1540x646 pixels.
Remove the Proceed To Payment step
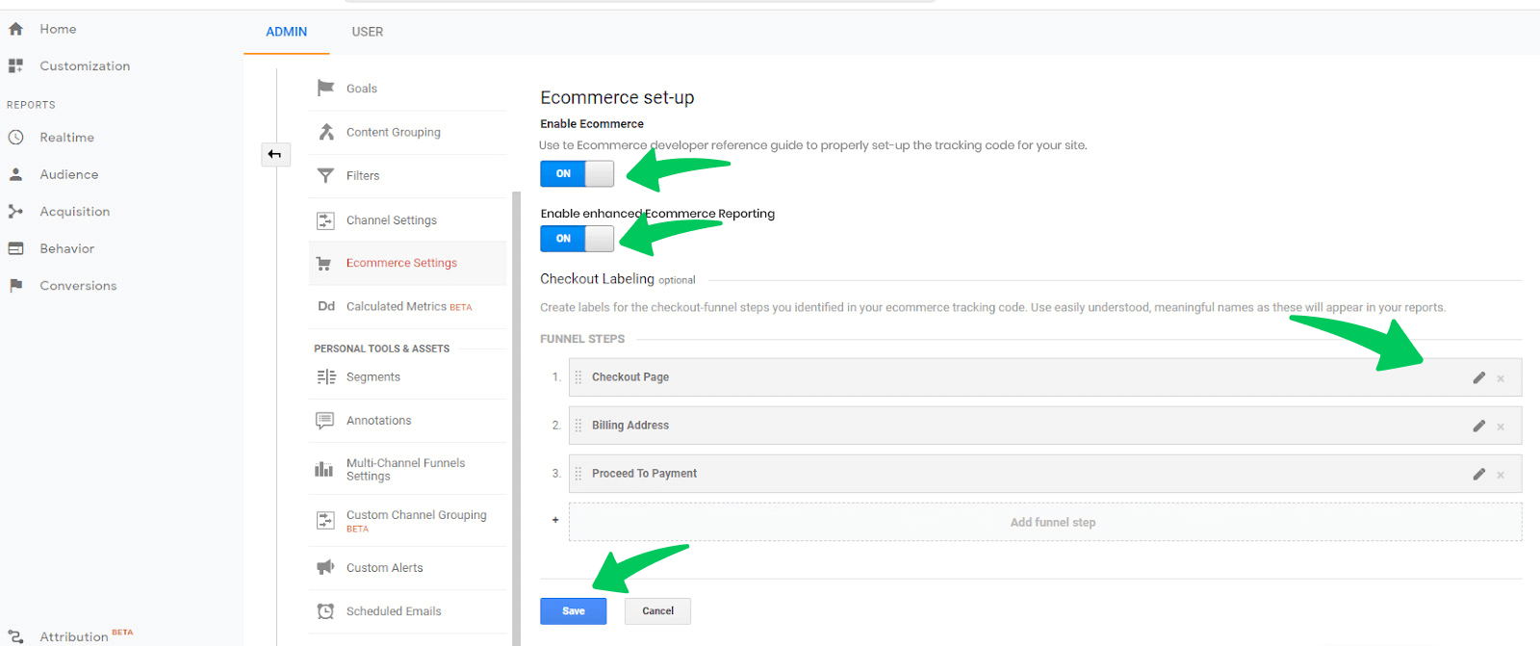pos(1501,475)
